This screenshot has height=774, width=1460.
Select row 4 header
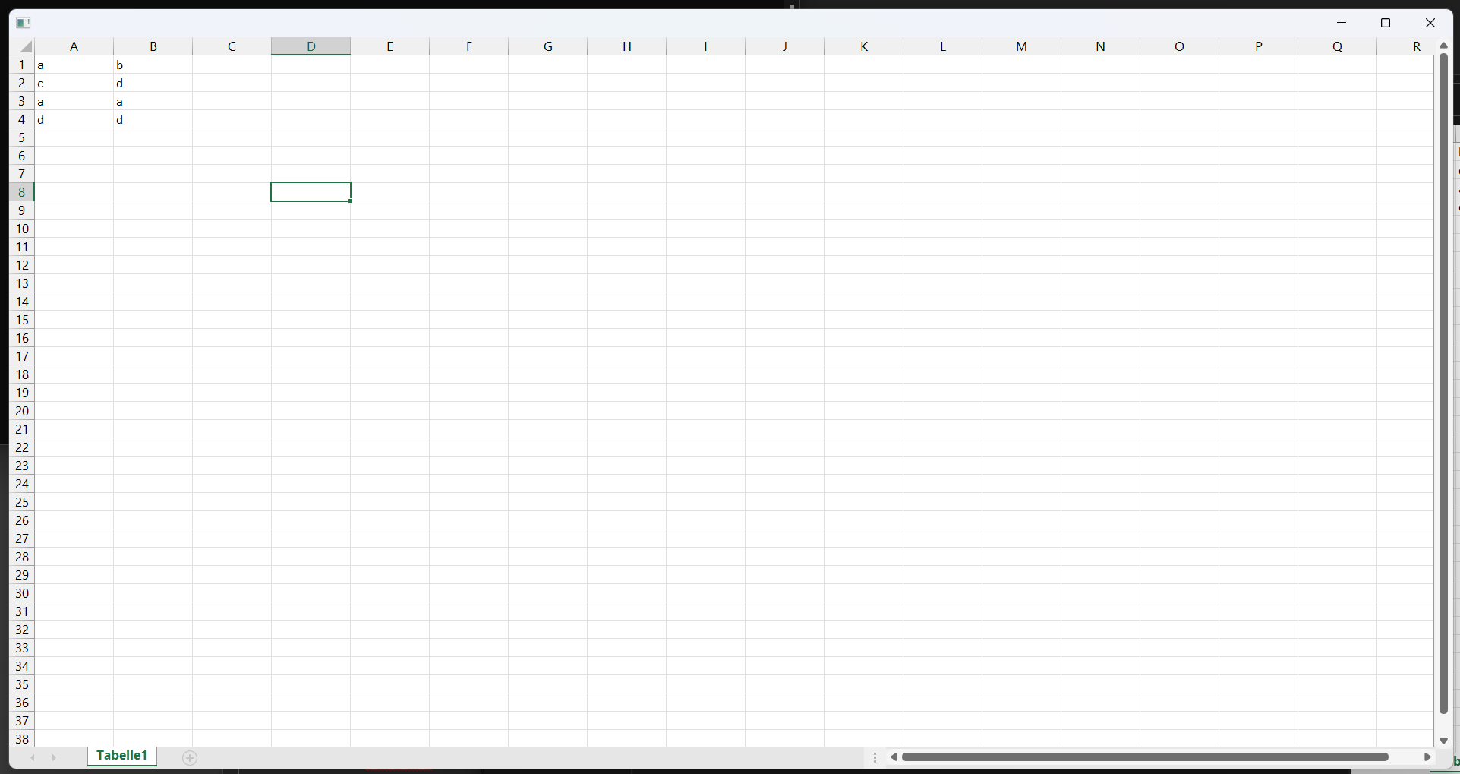point(22,119)
